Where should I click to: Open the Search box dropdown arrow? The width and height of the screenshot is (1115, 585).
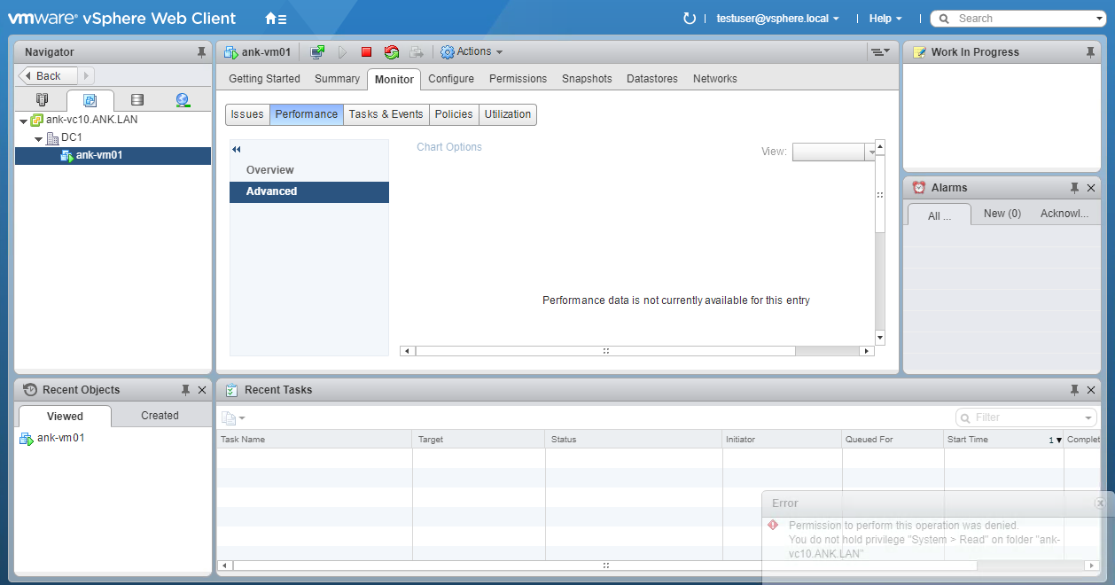click(1099, 19)
